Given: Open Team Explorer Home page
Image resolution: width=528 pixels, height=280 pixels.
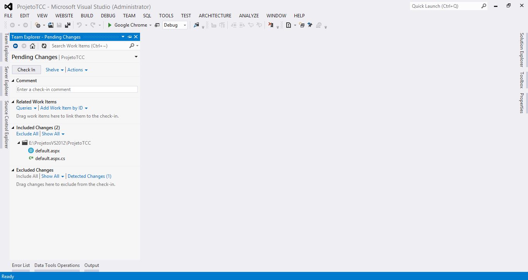Looking at the screenshot, I should click(x=32, y=46).
